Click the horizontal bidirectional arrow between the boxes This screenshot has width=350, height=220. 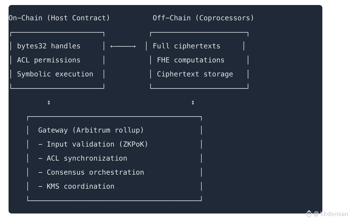[x=123, y=46]
